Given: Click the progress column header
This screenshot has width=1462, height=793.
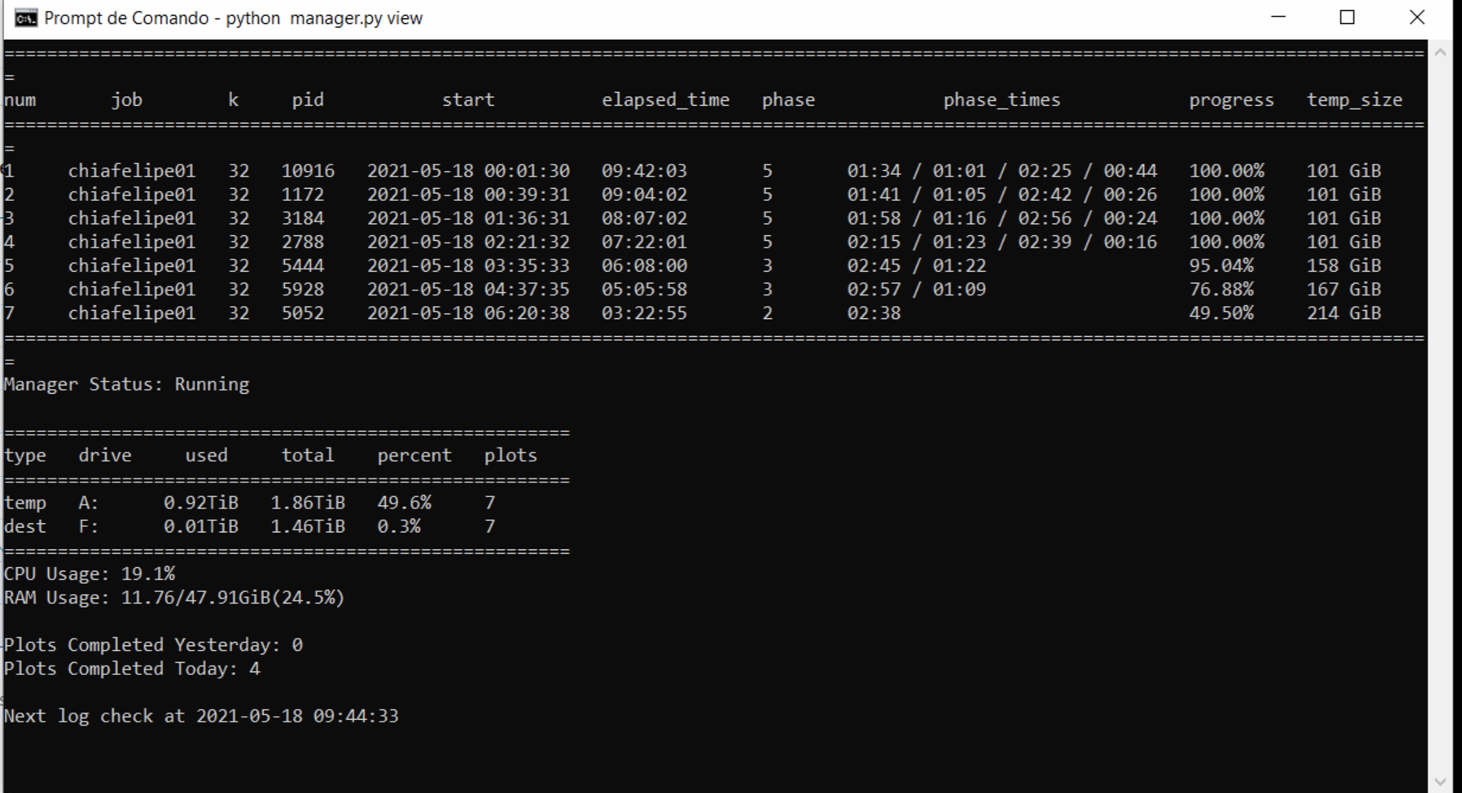Looking at the screenshot, I should click(x=1231, y=99).
